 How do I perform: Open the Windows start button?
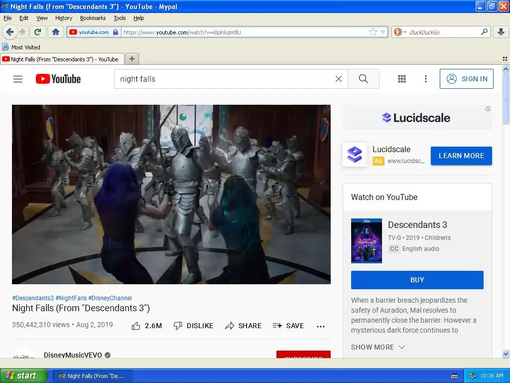click(24, 376)
